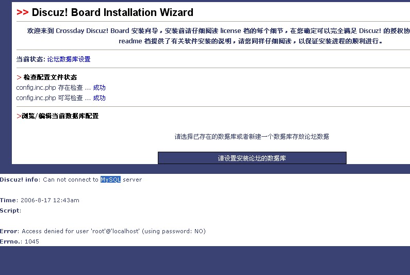Click the '请选择已存在的数据库或者新建一个数据库存放论坛数据' text
The width and height of the screenshot is (410, 275).
(x=252, y=137)
